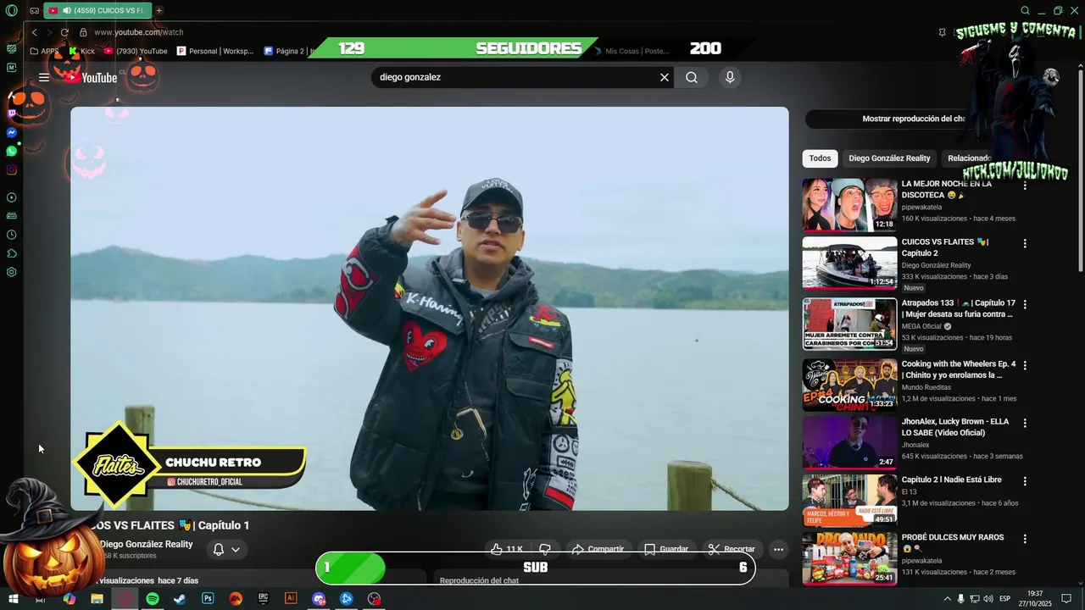Click the address bar URL

[x=138, y=32]
